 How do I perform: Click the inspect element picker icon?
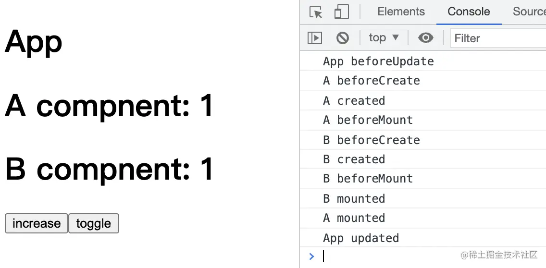316,12
